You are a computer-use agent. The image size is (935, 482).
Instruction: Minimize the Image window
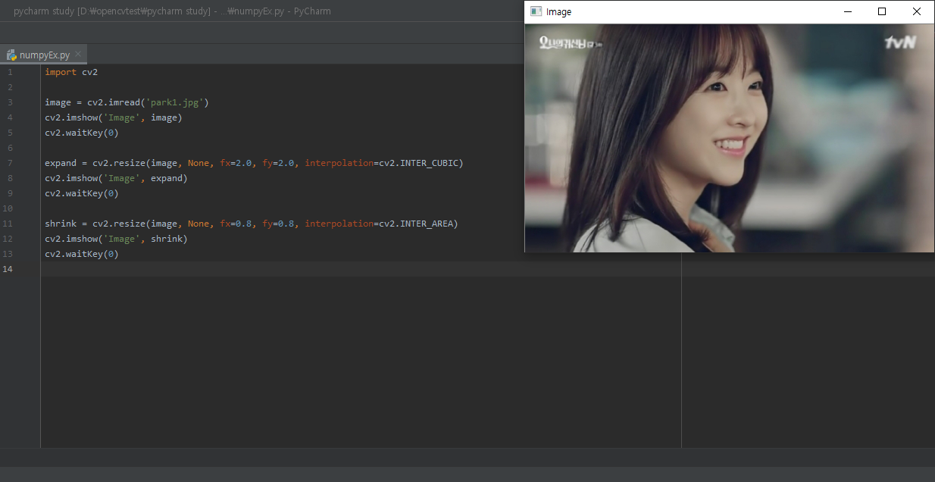tap(847, 11)
